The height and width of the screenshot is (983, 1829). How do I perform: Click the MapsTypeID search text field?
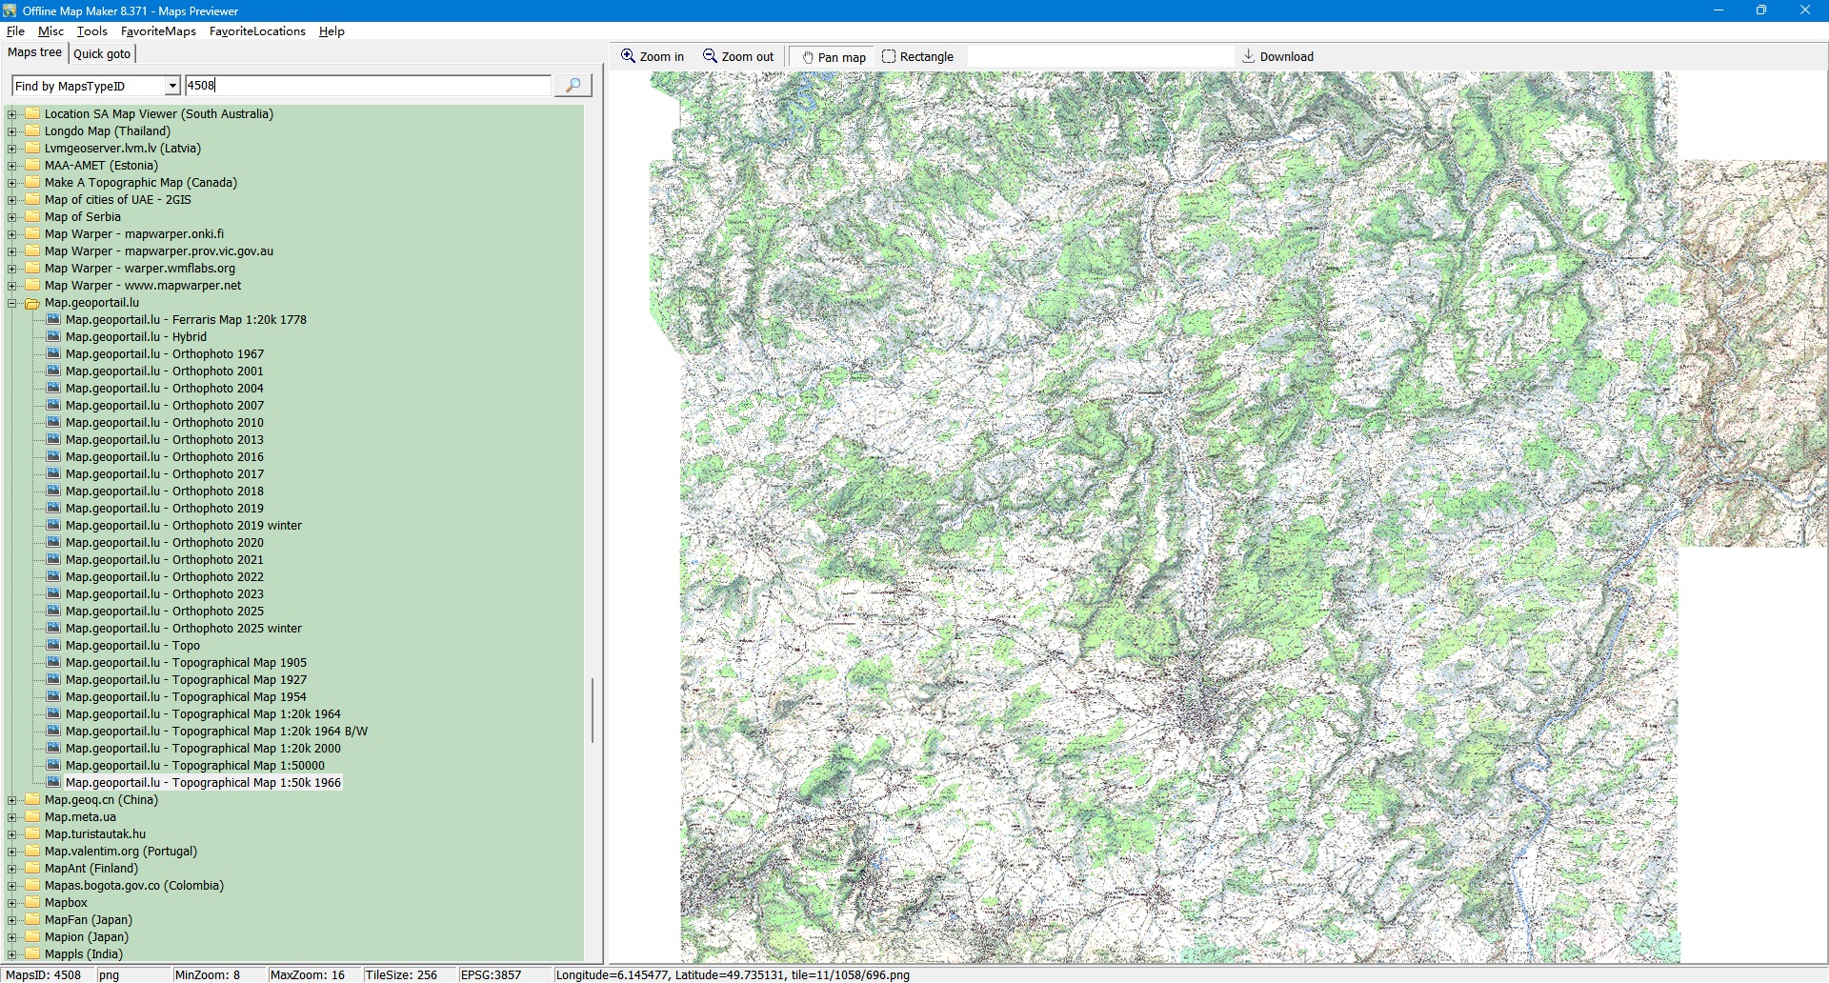(x=367, y=86)
